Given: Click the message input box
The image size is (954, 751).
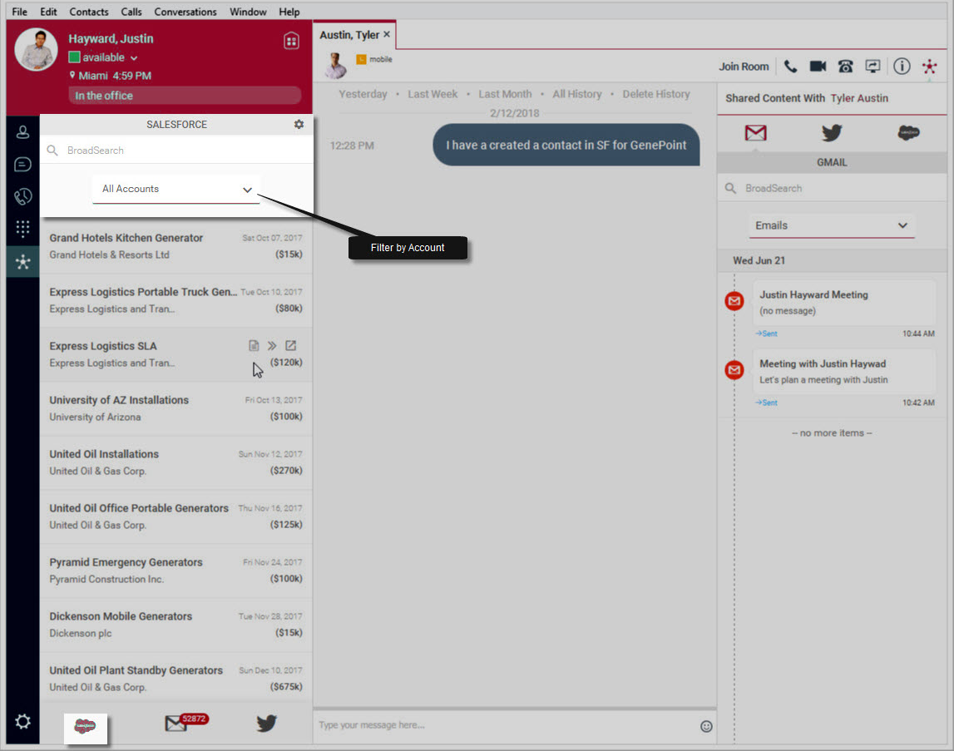Looking at the screenshot, I should point(505,725).
